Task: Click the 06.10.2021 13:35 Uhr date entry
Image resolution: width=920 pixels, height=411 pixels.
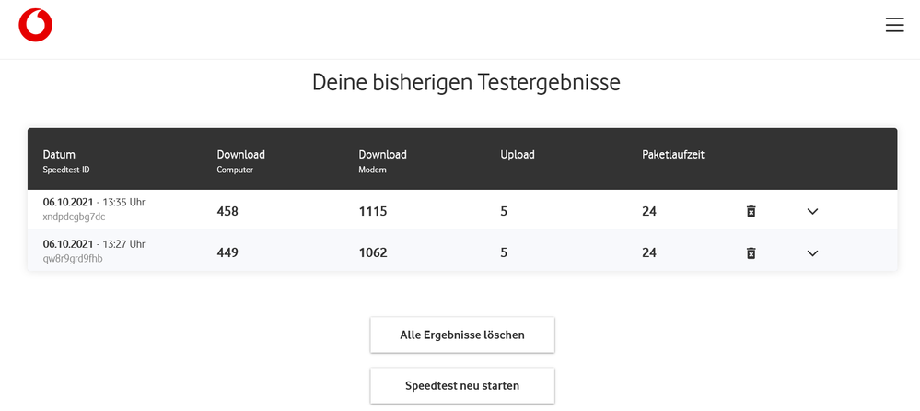Action: click(94, 202)
